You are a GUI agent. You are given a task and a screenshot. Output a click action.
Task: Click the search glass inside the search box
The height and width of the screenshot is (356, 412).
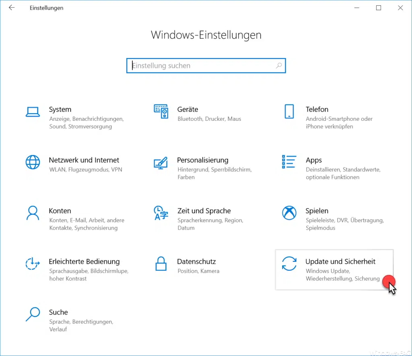(x=279, y=65)
